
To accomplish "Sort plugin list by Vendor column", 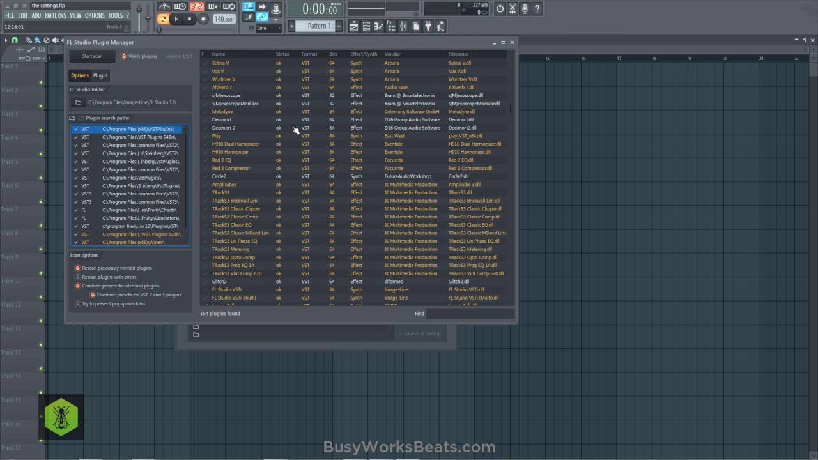I will [x=392, y=54].
